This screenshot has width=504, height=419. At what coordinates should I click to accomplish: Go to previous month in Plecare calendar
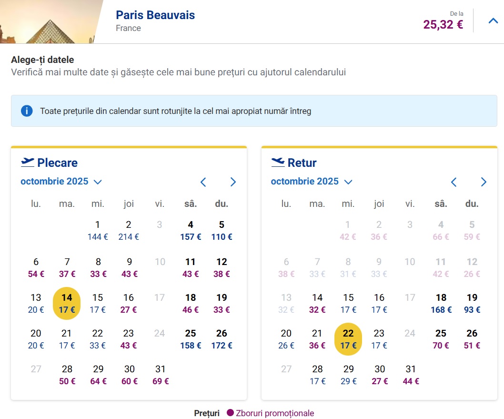click(203, 182)
